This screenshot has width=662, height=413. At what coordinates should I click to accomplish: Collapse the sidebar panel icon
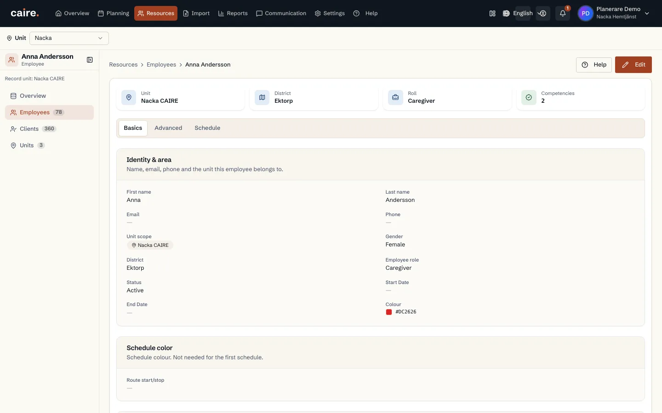(90, 60)
